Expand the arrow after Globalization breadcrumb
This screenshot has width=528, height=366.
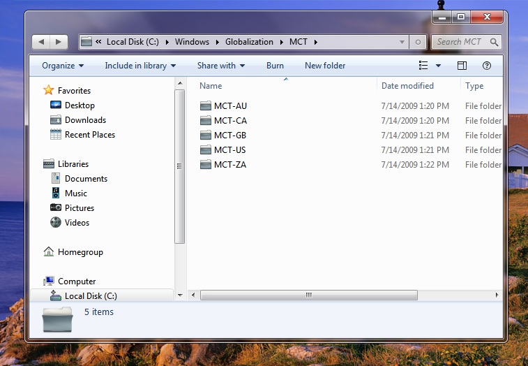click(x=282, y=42)
